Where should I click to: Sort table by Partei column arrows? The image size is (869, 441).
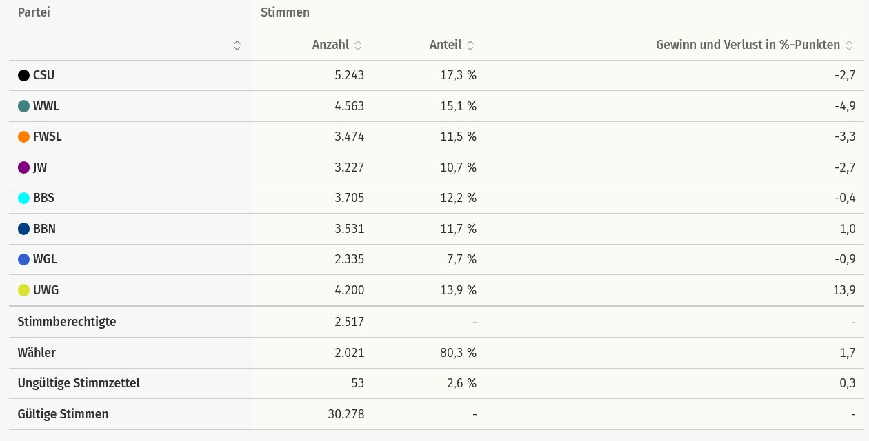[237, 45]
